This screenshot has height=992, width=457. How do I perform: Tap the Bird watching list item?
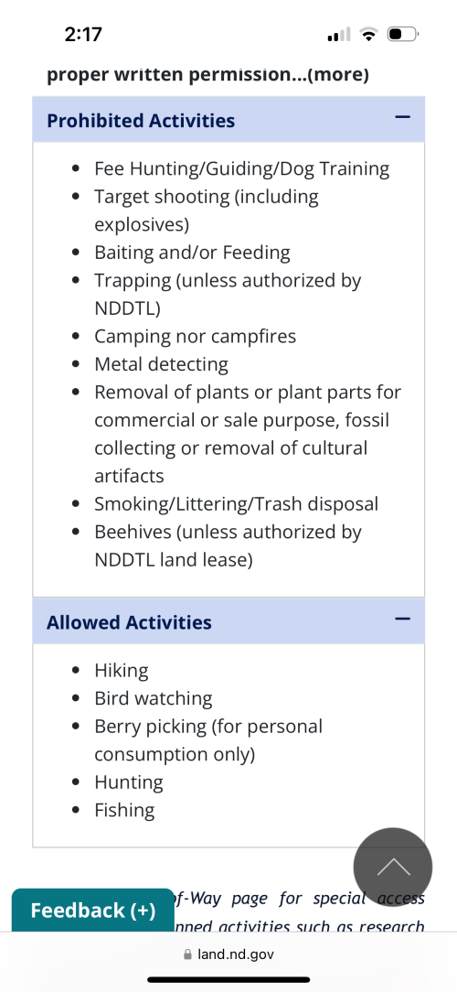[x=154, y=698]
